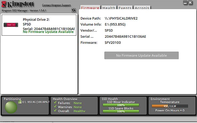Click No Firmware Update Available button
The width and height of the screenshot is (197, 123).
(x=141, y=55)
